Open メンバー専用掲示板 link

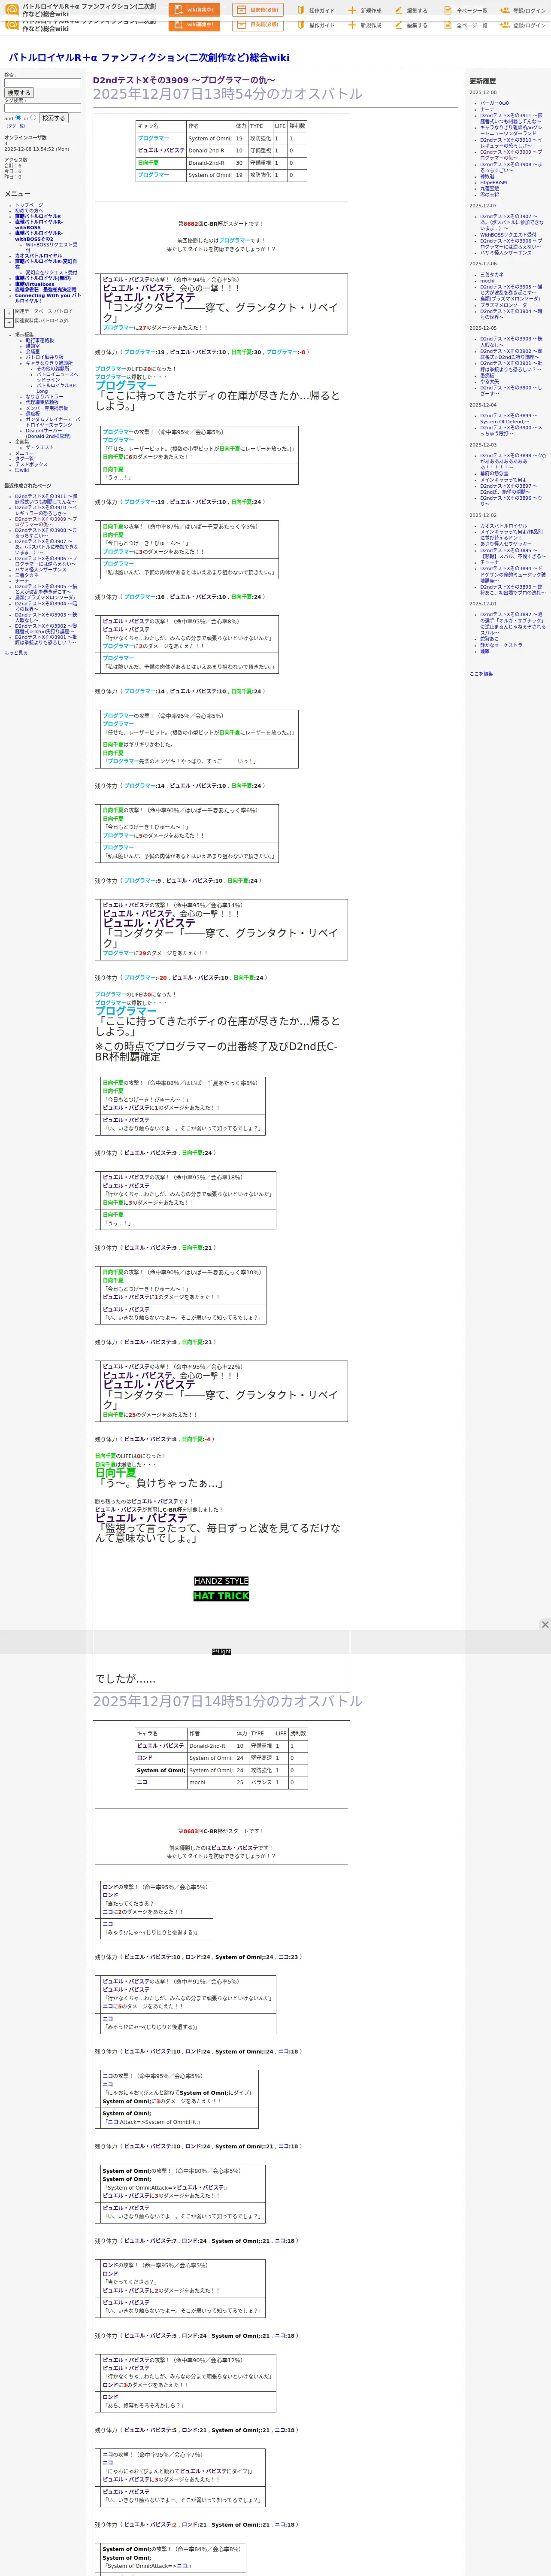pos(47,408)
